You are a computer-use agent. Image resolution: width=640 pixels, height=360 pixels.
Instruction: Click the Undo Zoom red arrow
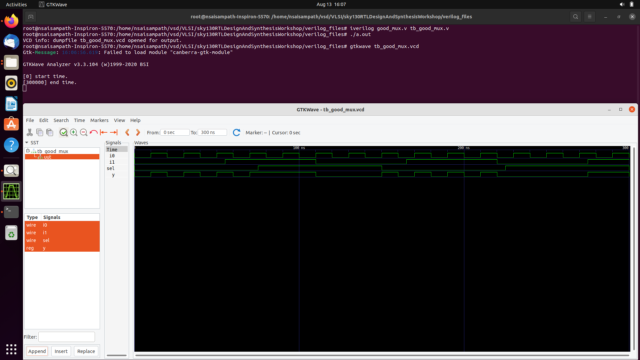[x=94, y=132]
